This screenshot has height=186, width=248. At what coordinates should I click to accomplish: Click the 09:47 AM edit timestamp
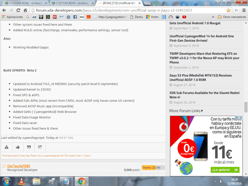coord(66,138)
